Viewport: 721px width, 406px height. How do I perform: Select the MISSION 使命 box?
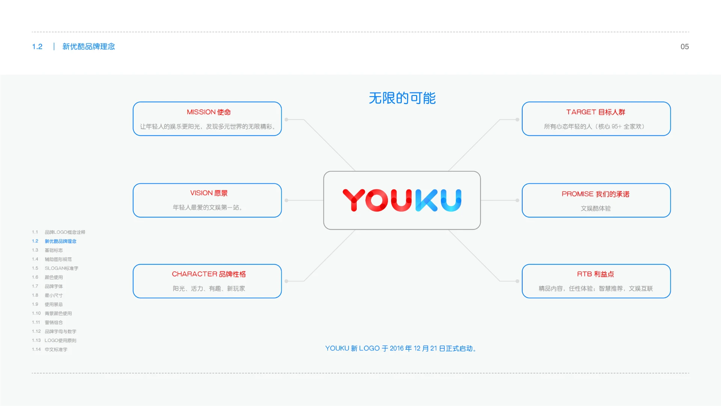(207, 119)
